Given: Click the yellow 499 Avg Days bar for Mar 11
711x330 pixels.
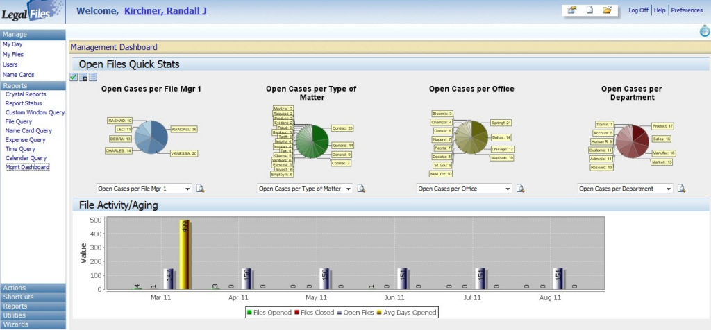Looking at the screenshot, I should point(185,254).
